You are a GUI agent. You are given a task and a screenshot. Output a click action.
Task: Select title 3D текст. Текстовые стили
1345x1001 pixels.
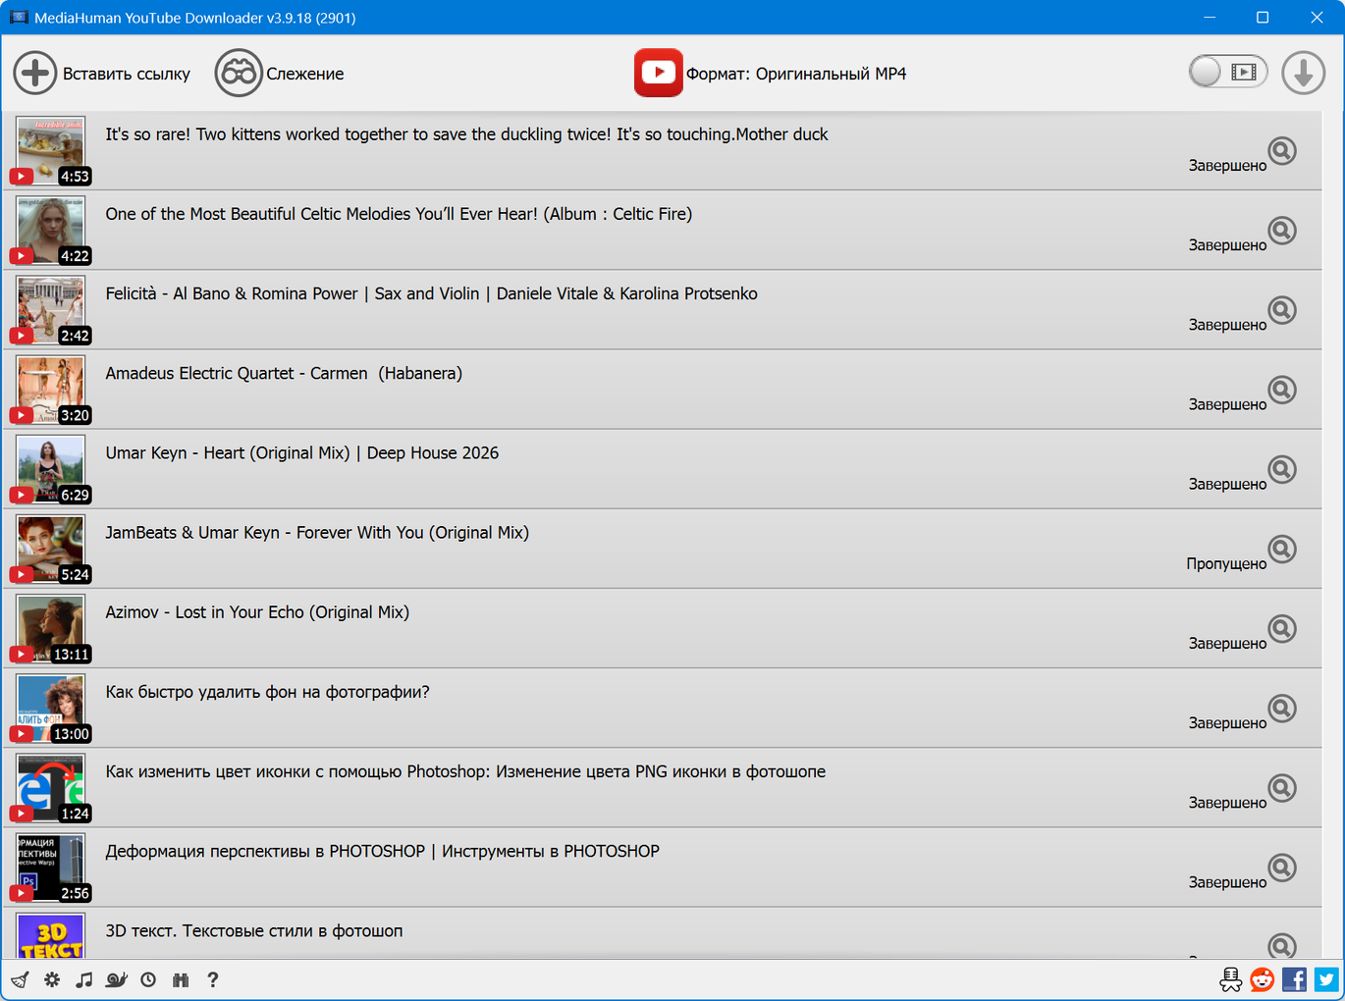pyautogui.click(x=254, y=931)
